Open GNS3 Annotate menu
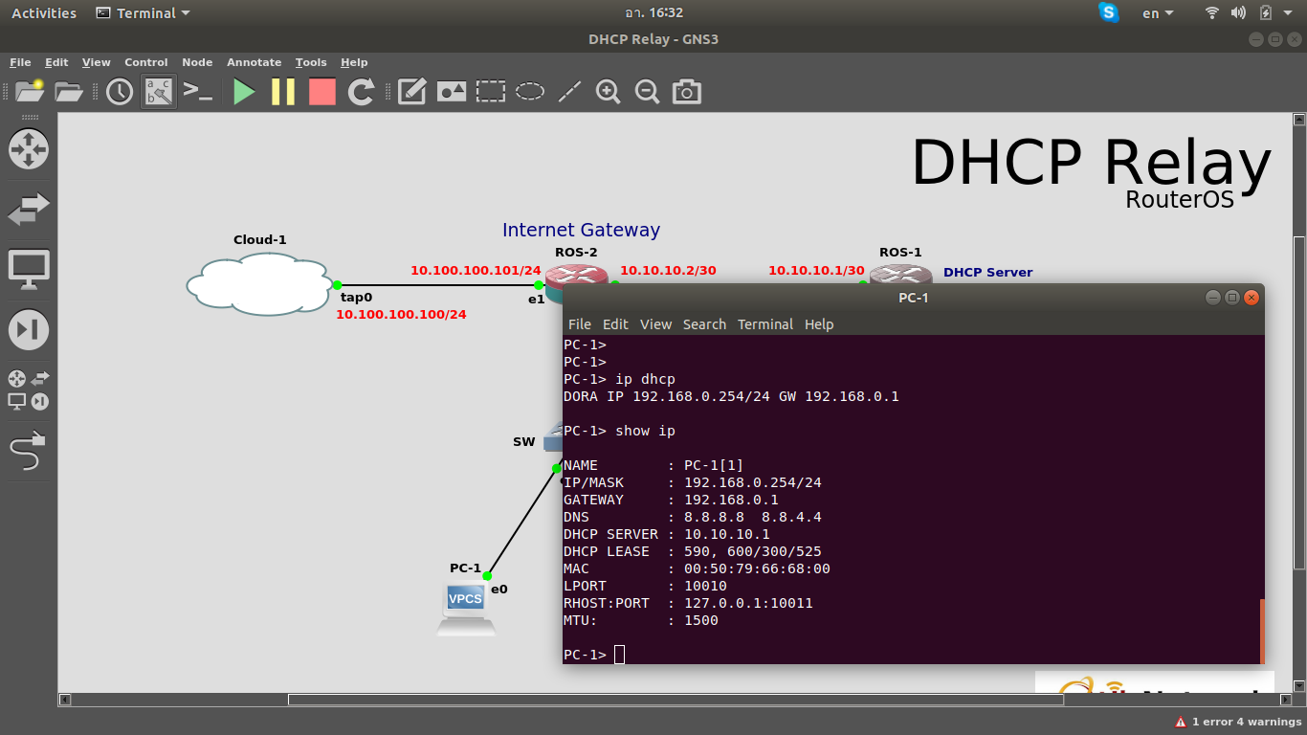This screenshot has width=1307, height=735. coord(255,62)
